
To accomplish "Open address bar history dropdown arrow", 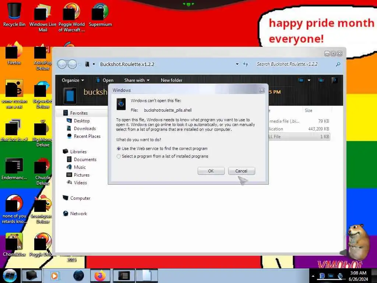I will pos(237,64).
